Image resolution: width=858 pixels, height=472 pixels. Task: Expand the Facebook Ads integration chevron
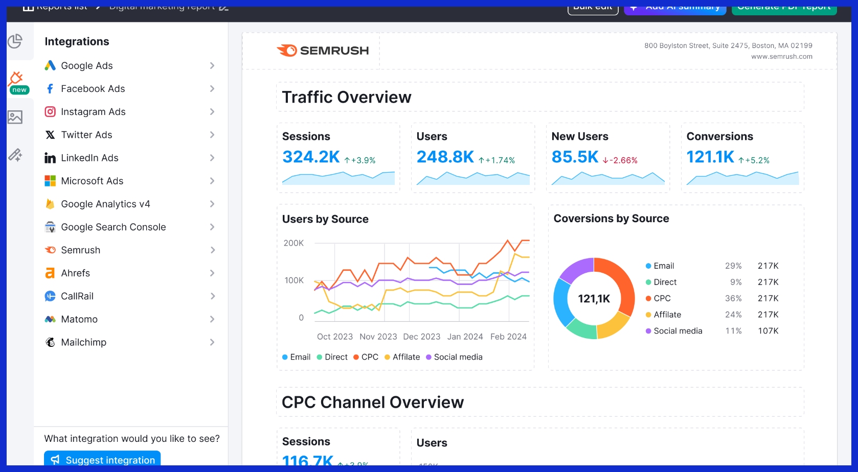[212, 88]
